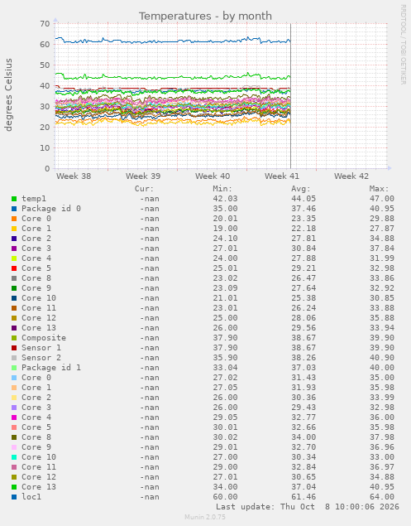Click the "Sensor 1" legend label

(x=41, y=348)
